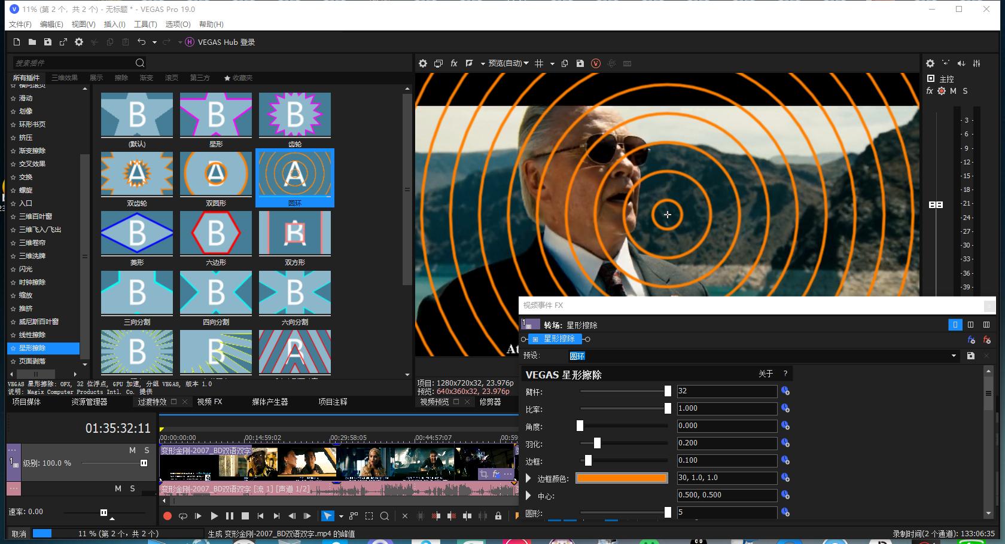The image size is (1005, 544).
Task: Click the 关于 button in the FX panel
Action: pyautogui.click(x=765, y=374)
